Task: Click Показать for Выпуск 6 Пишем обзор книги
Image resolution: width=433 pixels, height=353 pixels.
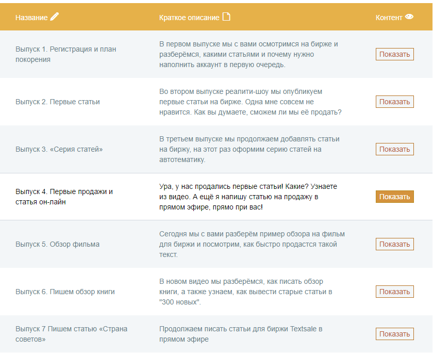Action: pyautogui.click(x=395, y=292)
